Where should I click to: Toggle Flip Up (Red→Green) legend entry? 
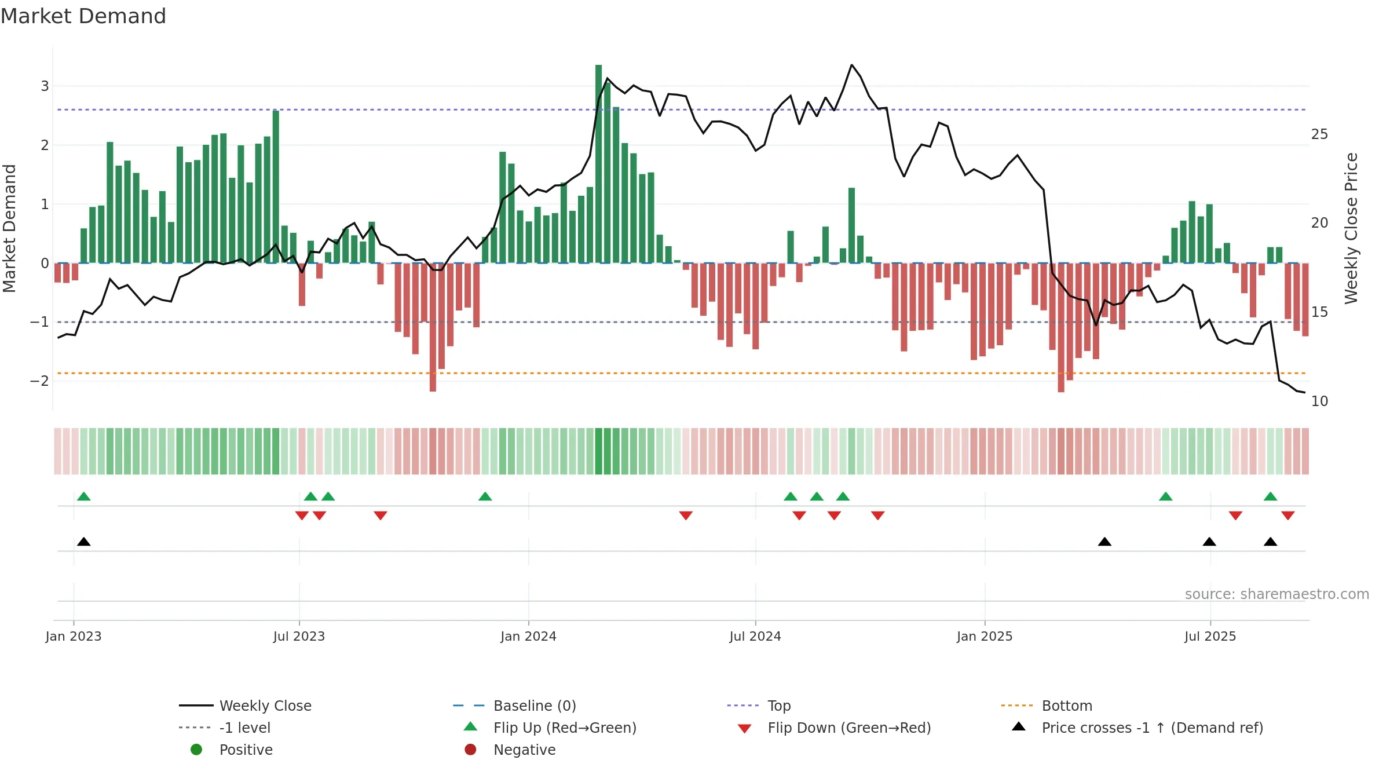[550, 728]
